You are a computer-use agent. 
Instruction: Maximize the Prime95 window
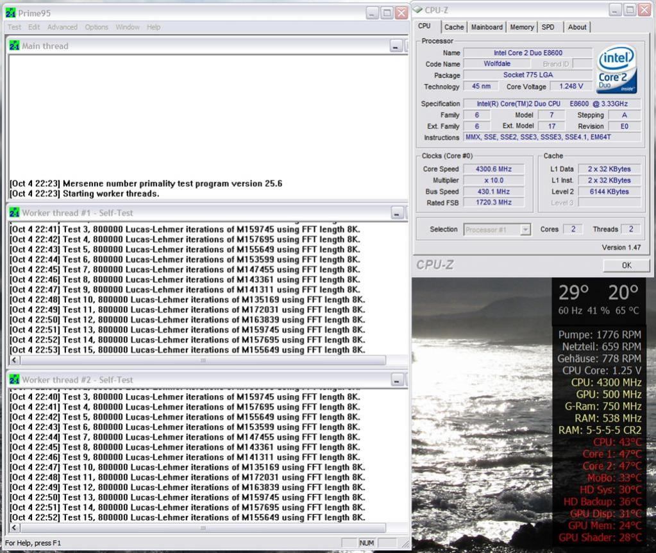coord(387,13)
